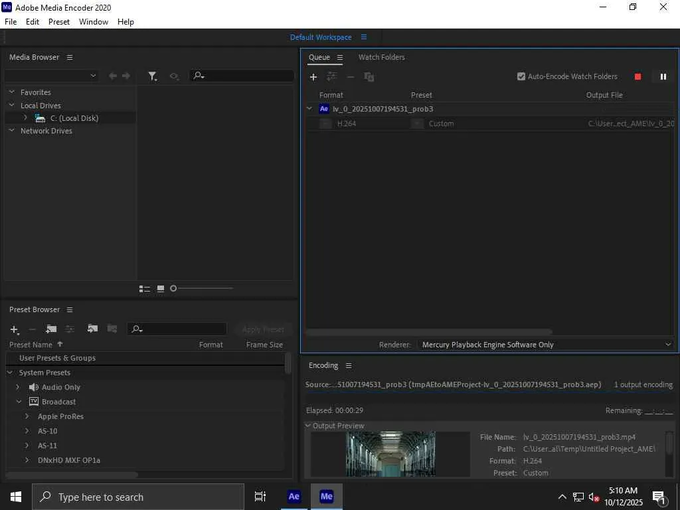Open the Help menu
The height and width of the screenshot is (510, 680).
pos(126,22)
